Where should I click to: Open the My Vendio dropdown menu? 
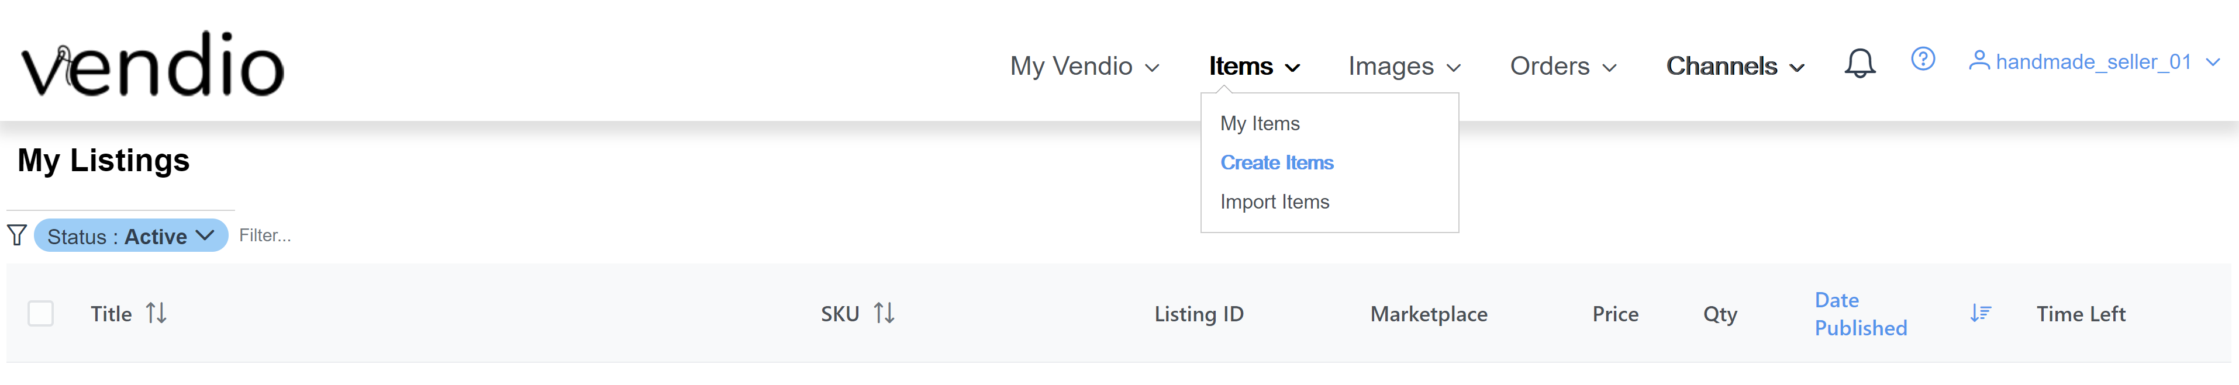tap(1084, 66)
